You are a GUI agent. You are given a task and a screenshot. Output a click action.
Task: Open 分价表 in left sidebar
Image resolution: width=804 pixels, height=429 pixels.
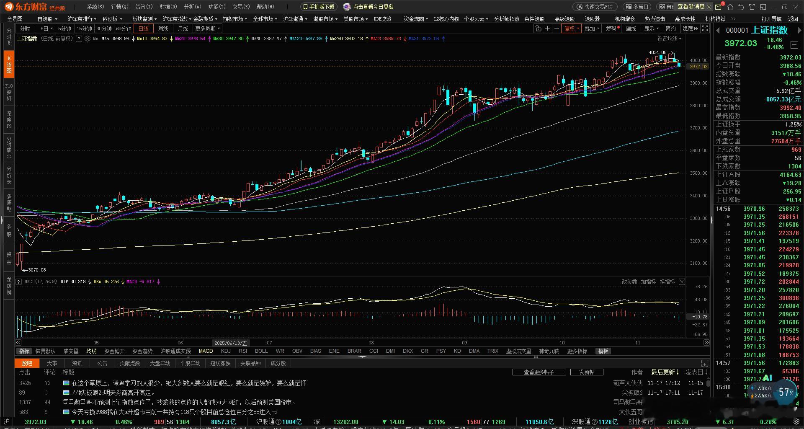point(9,175)
